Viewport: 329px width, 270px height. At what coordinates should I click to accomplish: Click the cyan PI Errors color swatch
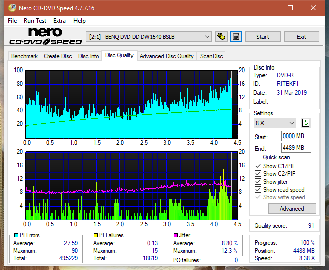[16, 235]
